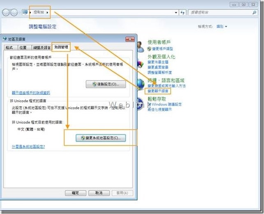Open the 使用者帳戶 heading link
Screen dimensions: 264x214
[159, 42]
